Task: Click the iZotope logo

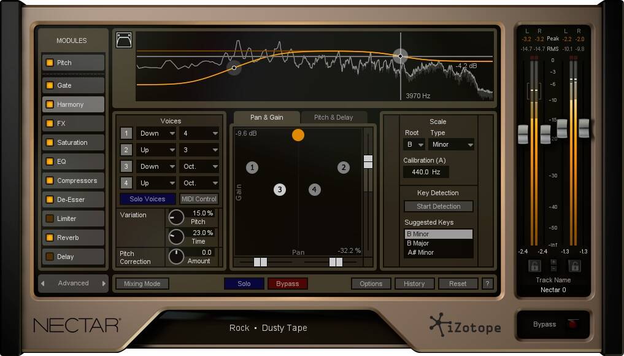Action: [x=465, y=326]
